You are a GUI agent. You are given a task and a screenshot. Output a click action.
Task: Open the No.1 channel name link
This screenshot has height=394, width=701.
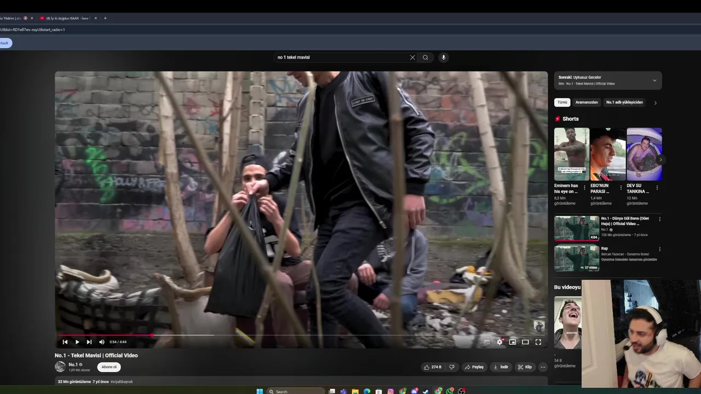click(73, 364)
